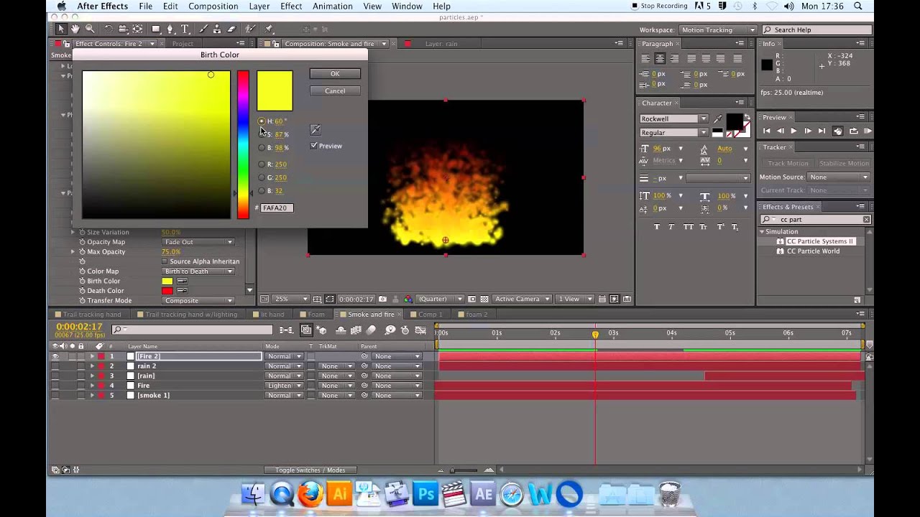Select the Red channel radio button
The image size is (920, 517).
point(262,164)
